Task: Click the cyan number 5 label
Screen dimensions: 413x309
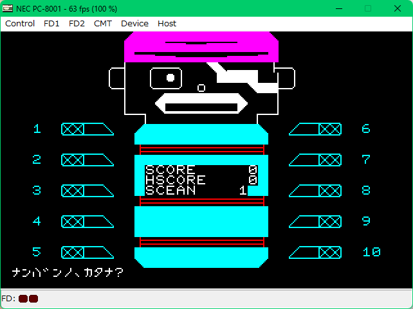Action: 37,252
